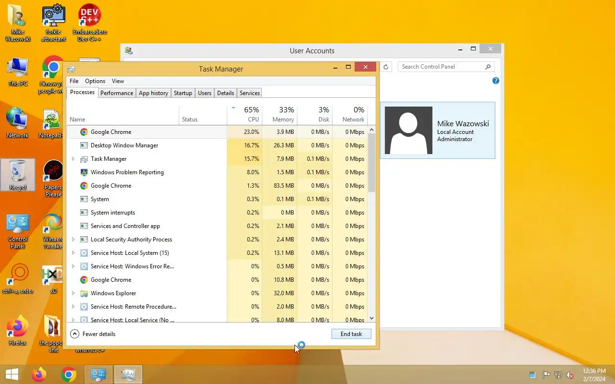
Task: Expand Service Host: Windows Error Re... row
Action: 73,266
